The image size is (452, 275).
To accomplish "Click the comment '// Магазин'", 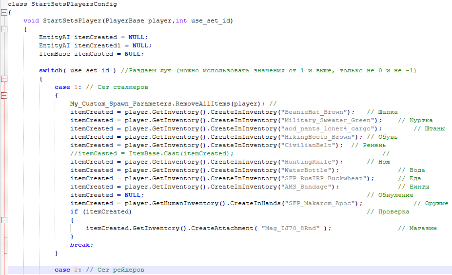I will point(417,229).
